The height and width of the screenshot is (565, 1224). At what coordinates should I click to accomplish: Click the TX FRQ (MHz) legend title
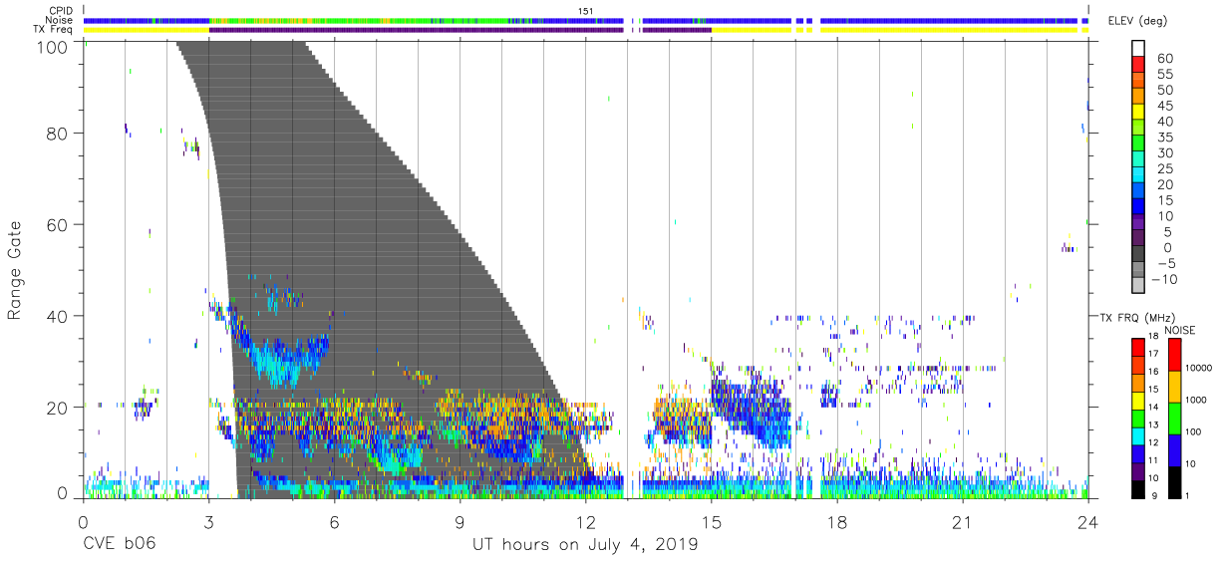[1137, 318]
